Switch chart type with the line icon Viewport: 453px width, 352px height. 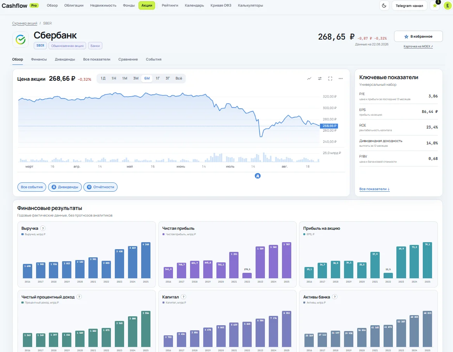[309, 78]
